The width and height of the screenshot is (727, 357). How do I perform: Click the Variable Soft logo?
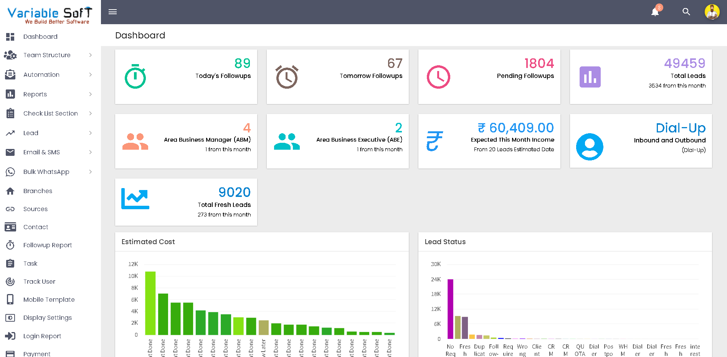50,15
